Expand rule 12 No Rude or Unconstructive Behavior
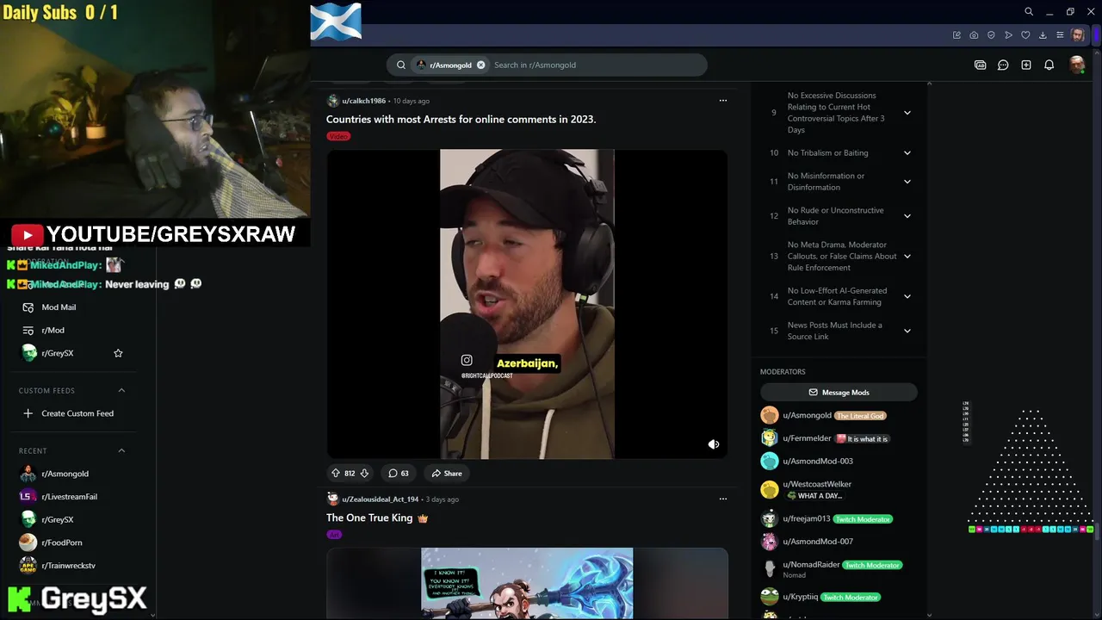Image resolution: width=1102 pixels, height=620 pixels. point(907,216)
